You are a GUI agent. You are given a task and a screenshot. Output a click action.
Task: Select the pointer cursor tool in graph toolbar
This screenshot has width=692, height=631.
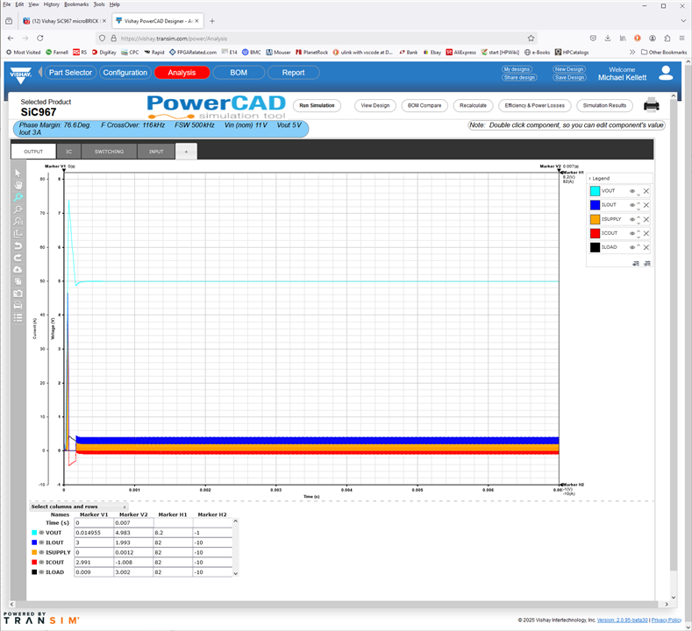click(x=18, y=173)
